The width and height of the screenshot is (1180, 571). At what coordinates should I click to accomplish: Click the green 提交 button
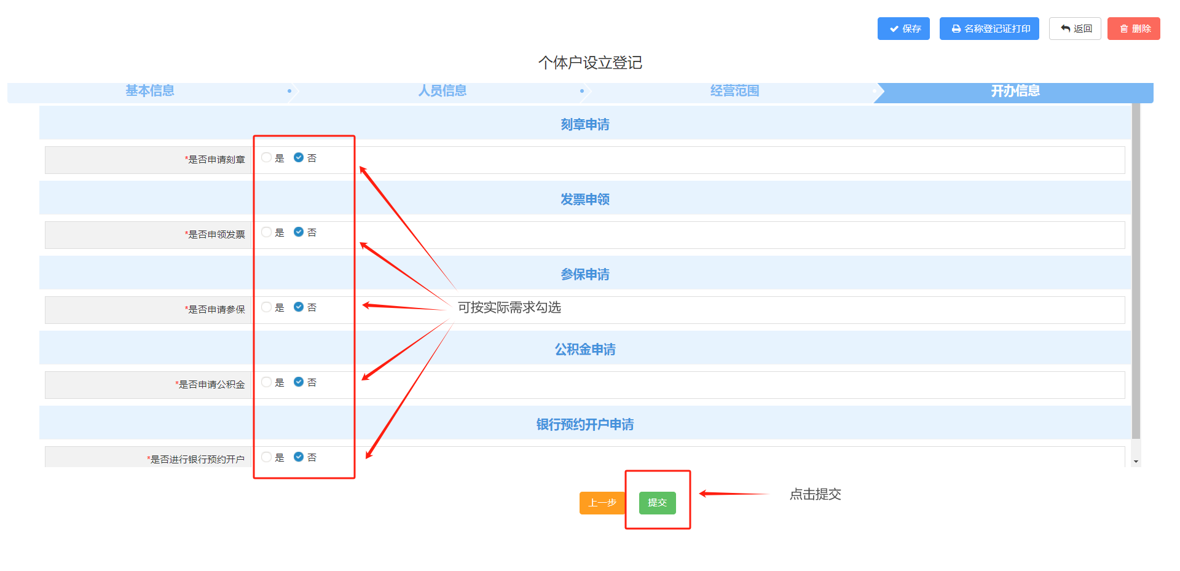(x=657, y=503)
